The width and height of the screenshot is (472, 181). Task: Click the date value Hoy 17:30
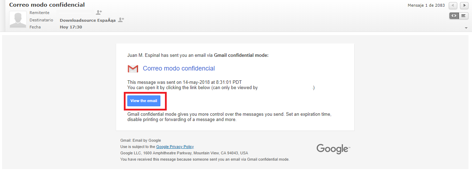[71, 27]
